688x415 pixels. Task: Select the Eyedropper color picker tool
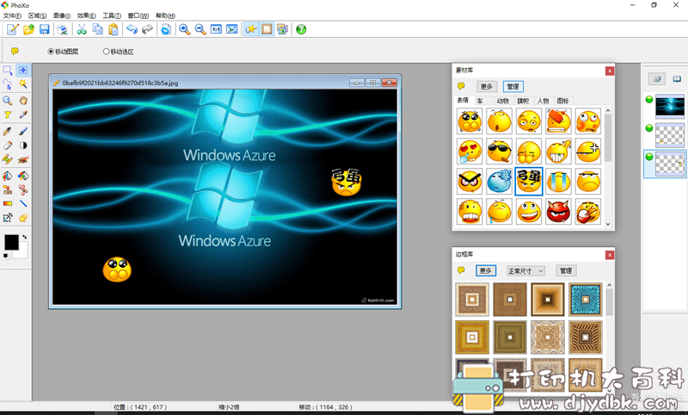(23, 115)
